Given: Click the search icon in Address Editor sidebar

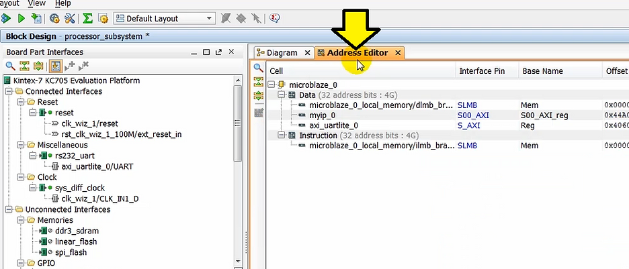Looking at the screenshot, I should tap(258, 68).
